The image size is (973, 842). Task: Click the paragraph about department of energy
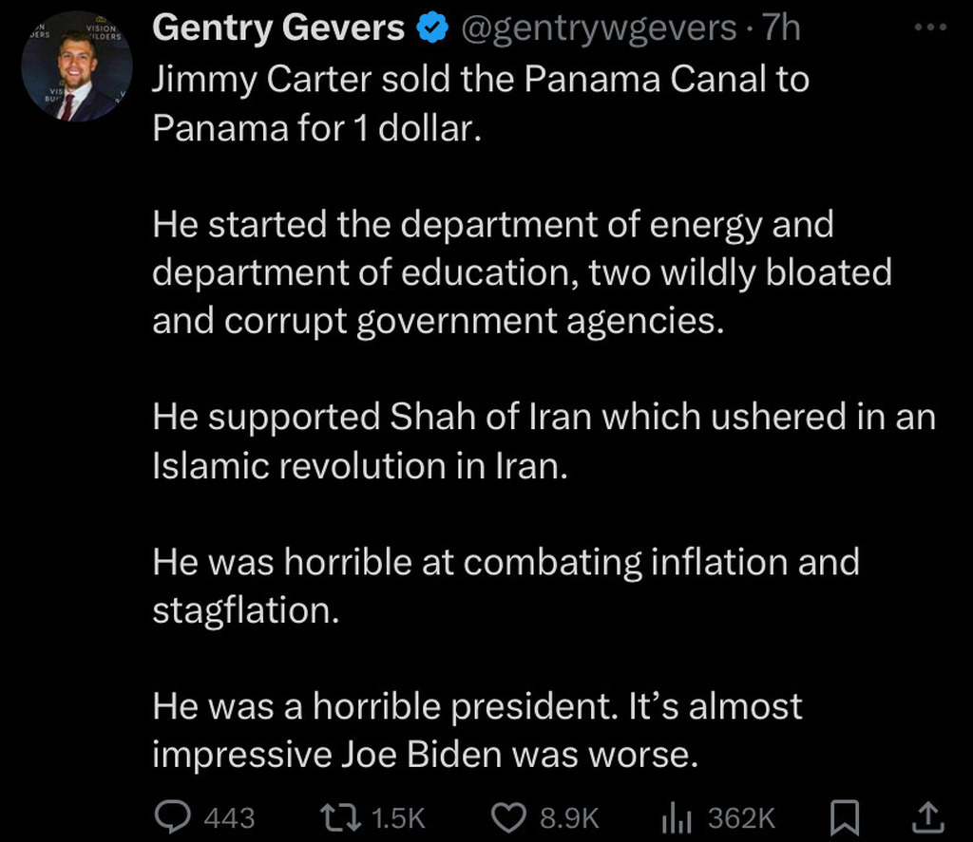[521, 273]
